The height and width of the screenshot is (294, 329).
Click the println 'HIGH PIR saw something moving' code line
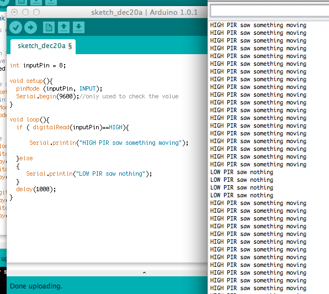click(109, 143)
